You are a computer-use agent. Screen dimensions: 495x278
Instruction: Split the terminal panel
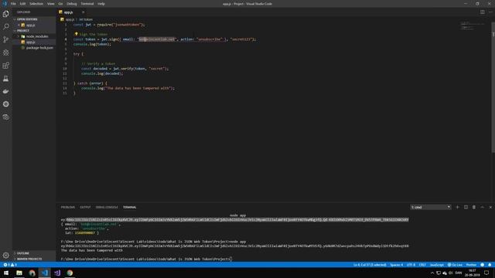466,207
